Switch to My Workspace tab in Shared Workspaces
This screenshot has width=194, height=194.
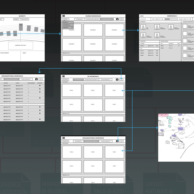tap(79, 19)
